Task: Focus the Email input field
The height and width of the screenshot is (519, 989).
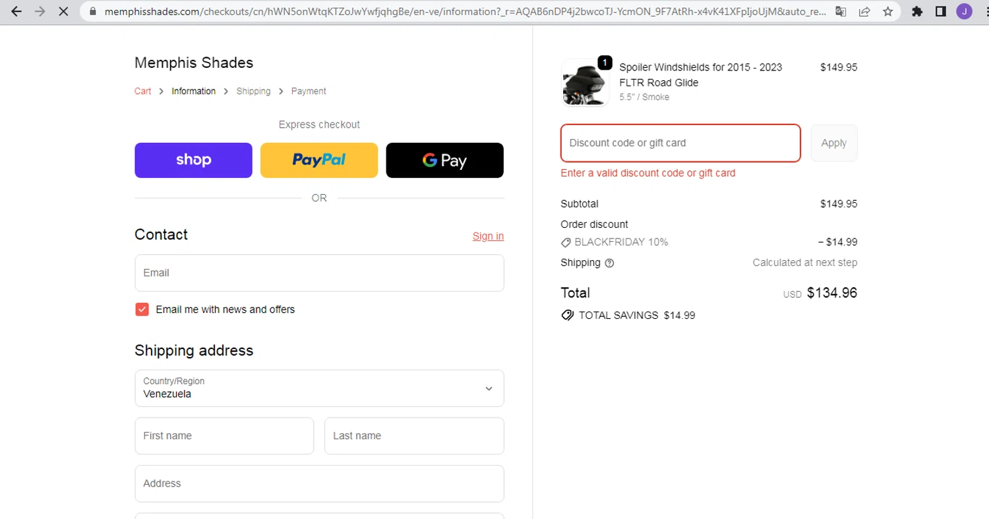Action: [319, 273]
